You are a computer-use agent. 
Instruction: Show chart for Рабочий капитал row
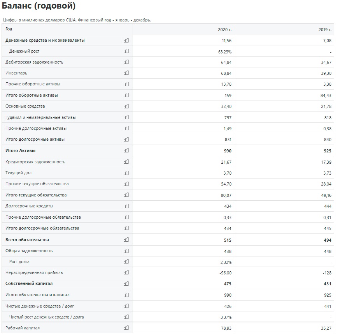tap(126, 328)
